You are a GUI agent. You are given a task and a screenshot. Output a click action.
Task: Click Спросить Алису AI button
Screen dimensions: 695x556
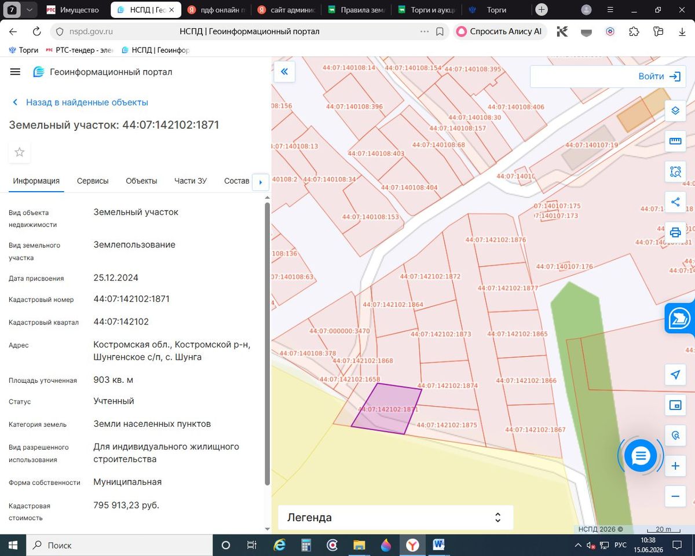(499, 32)
